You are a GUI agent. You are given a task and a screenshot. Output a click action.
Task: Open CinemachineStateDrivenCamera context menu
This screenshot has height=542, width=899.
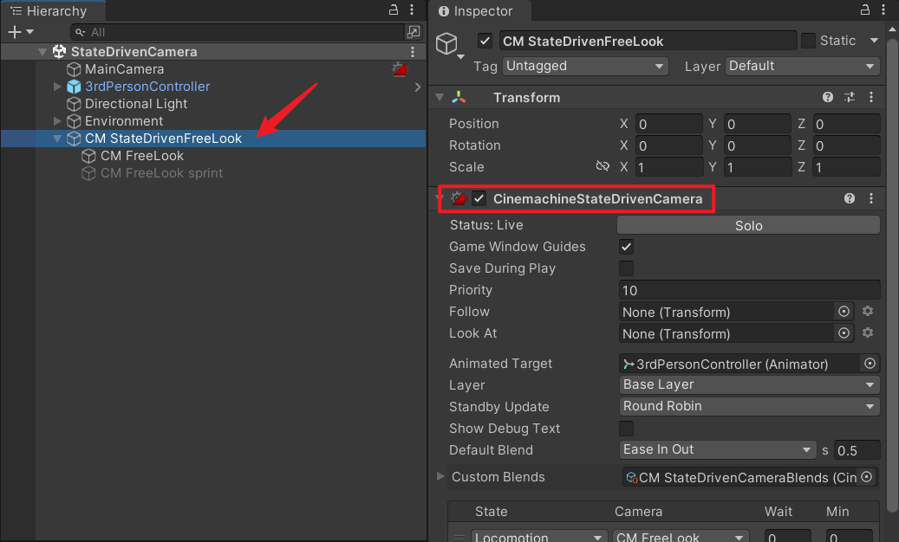(x=871, y=198)
